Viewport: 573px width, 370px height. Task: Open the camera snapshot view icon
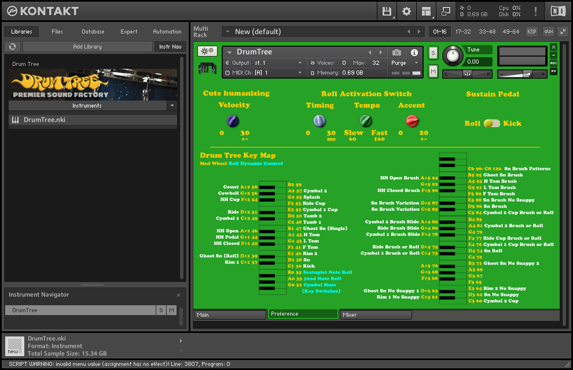click(x=396, y=53)
